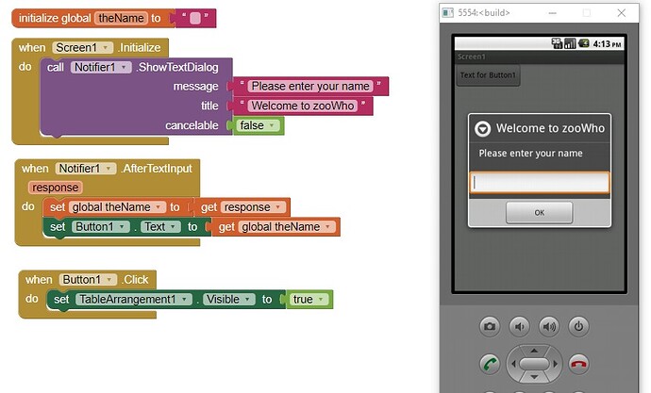651x393 pixels.
Task: Click the emulator camera button
Action: [x=490, y=326]
